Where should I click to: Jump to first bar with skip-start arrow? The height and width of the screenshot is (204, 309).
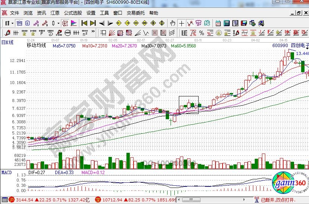(x=84, y=23)
